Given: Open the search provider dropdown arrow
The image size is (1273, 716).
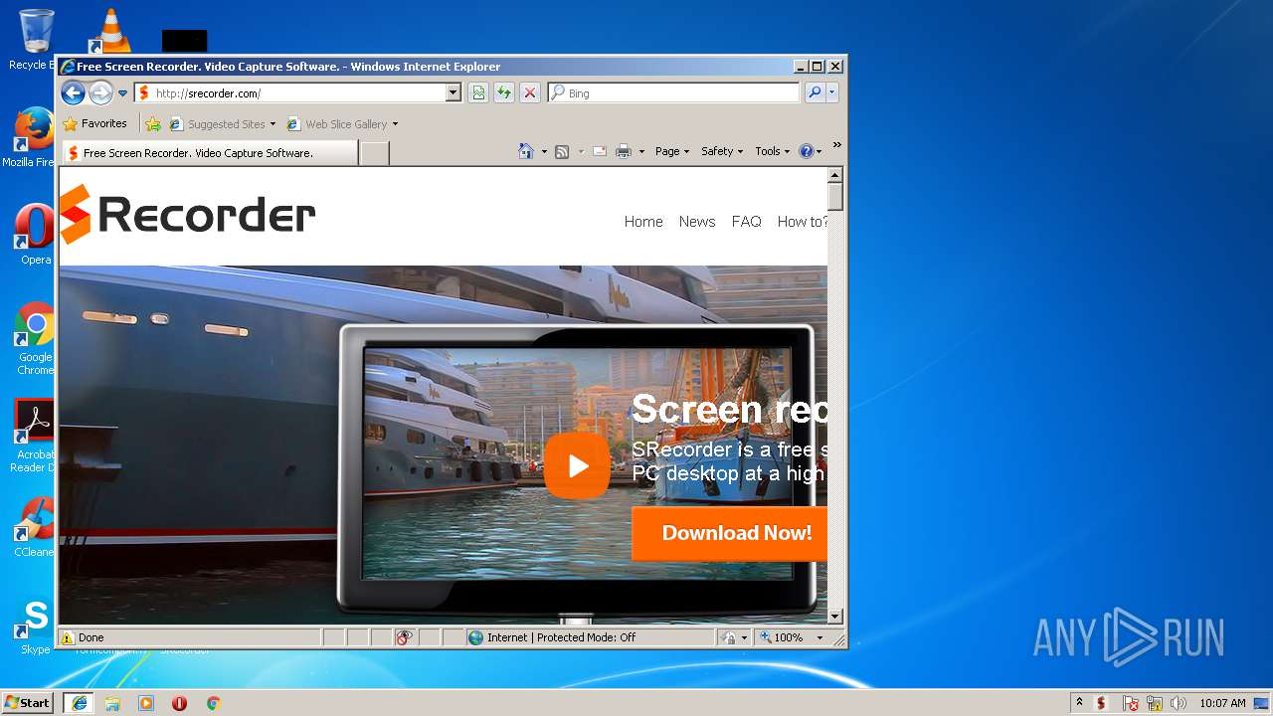Looking at the screenshot, I should tap(832, 92).
